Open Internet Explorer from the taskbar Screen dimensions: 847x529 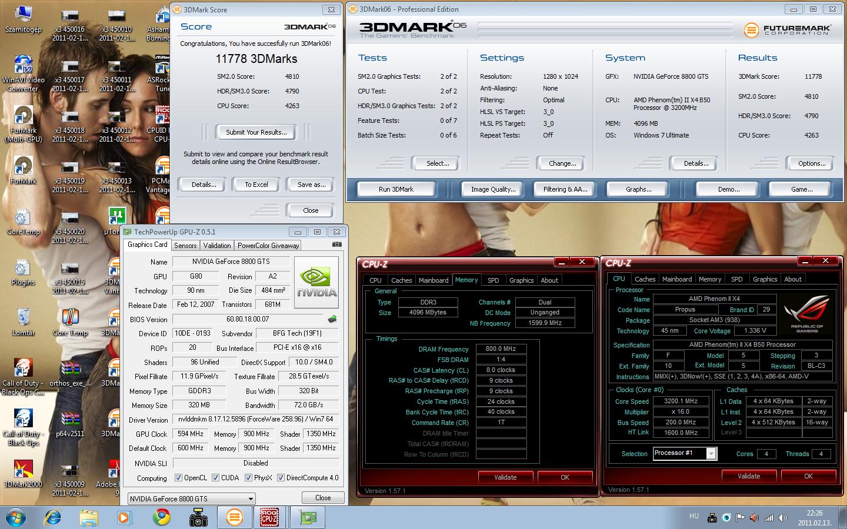click(x=53, y=517)
